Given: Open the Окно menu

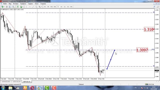Looking at the screenshot, I should 36,4.
